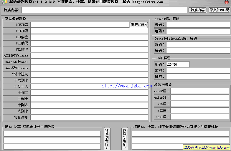Click the app icon in the title bar

click(5, 2)
